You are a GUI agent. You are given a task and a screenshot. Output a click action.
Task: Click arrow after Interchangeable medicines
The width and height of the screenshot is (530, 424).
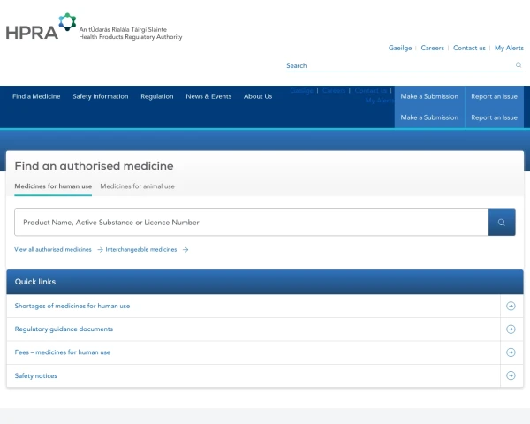185,250
